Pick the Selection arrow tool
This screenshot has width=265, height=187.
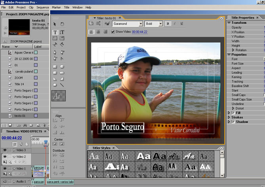click(55, 25)
